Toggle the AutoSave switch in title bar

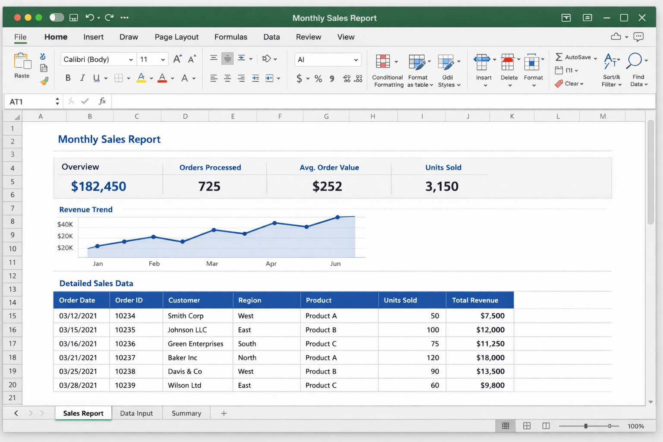click(57, 17)
